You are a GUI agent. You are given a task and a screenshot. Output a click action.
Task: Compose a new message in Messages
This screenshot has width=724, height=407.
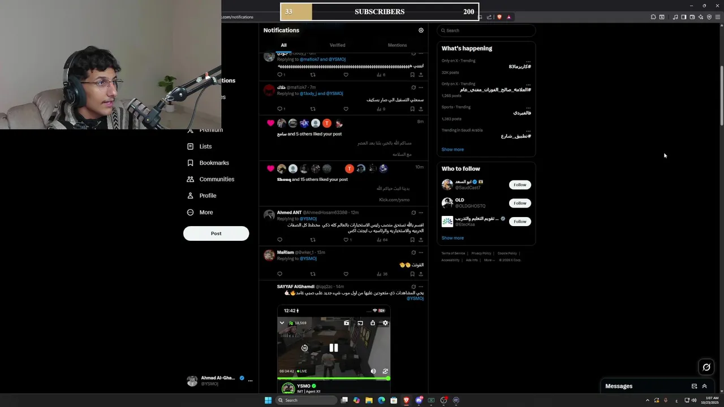[x=694, y=386]
